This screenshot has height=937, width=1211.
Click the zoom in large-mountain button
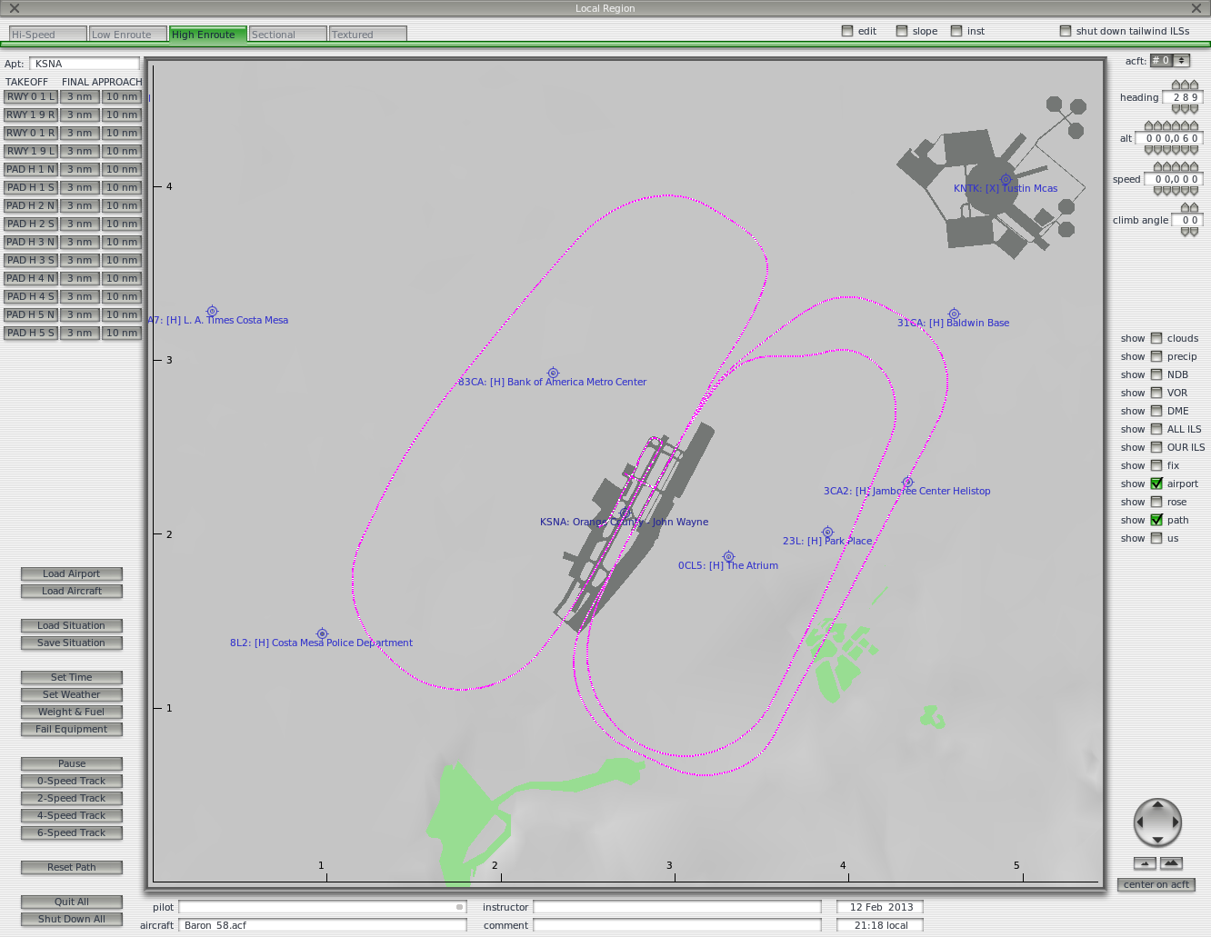(1171, 863)
